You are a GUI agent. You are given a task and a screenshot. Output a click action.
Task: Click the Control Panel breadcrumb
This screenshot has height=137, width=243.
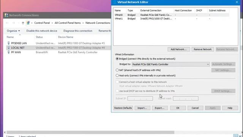point(42,23)
